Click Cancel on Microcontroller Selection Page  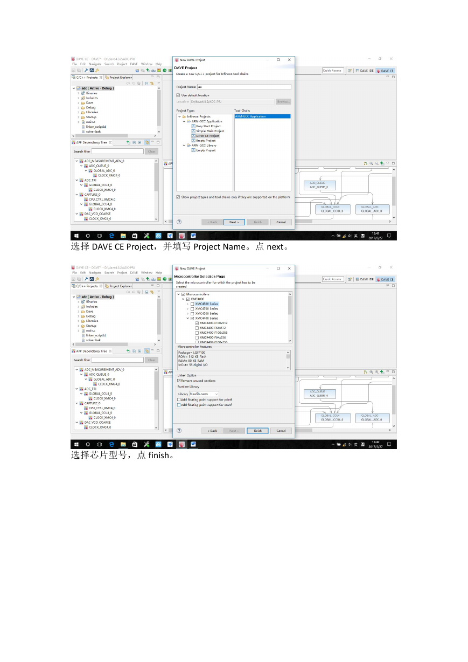(x=281, y=431)
